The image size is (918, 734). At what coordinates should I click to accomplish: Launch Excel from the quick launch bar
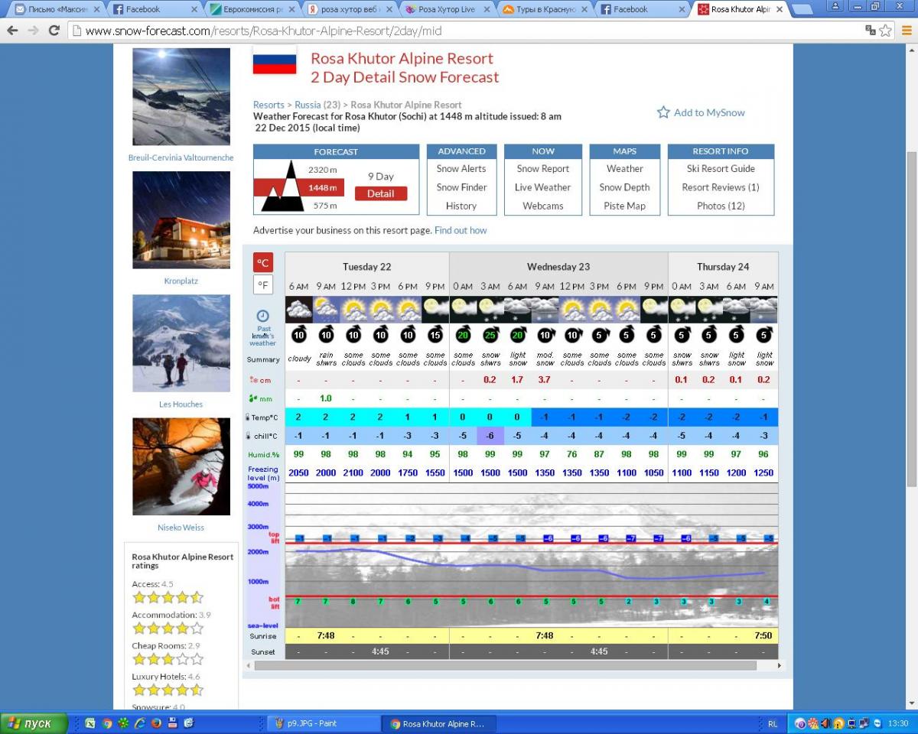(x=91, y=723)
